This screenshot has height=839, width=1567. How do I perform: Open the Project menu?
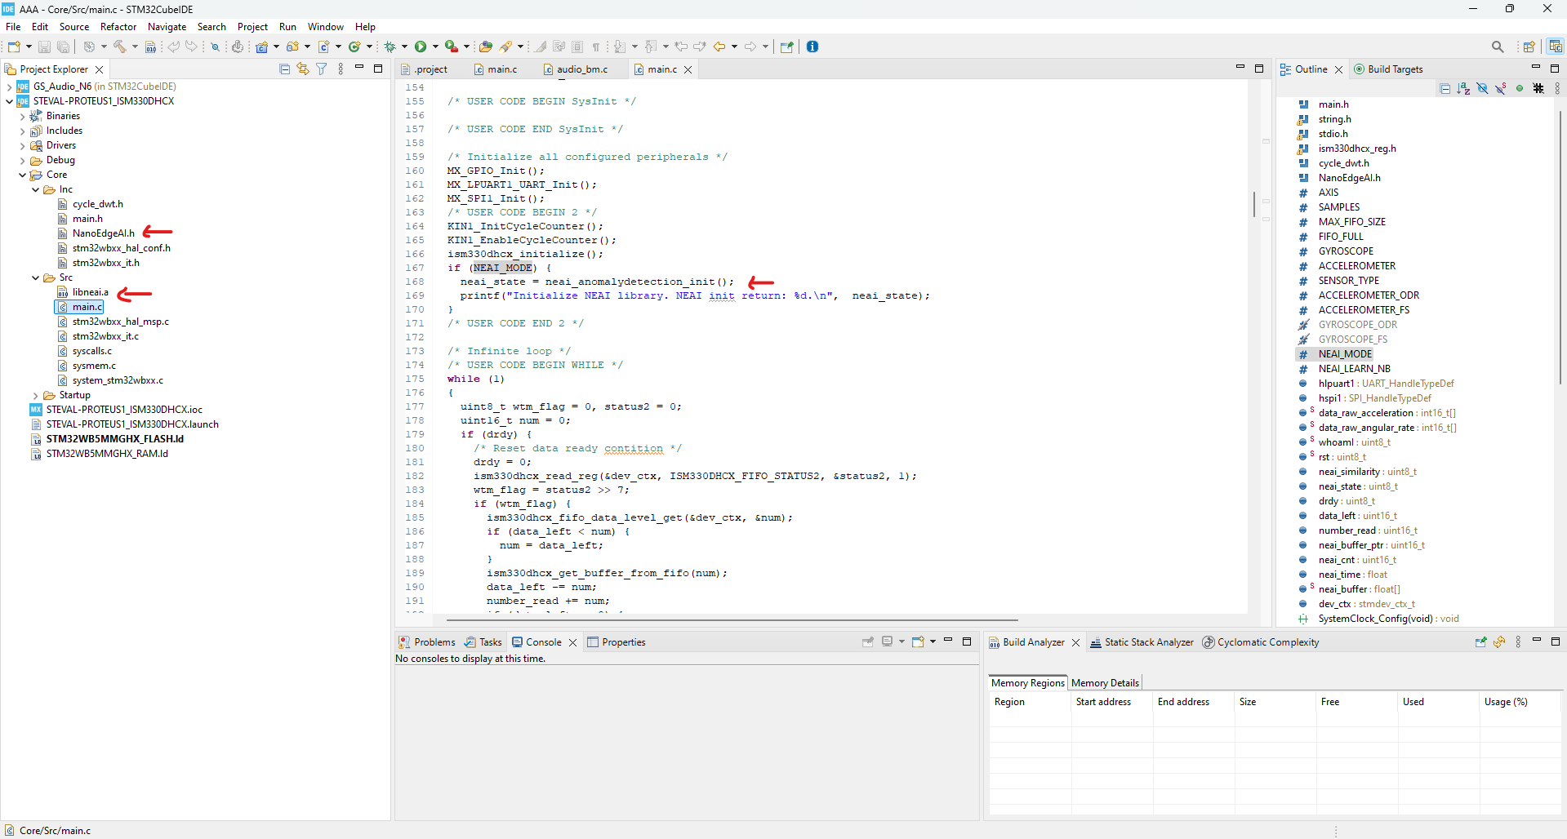(252, 27)
